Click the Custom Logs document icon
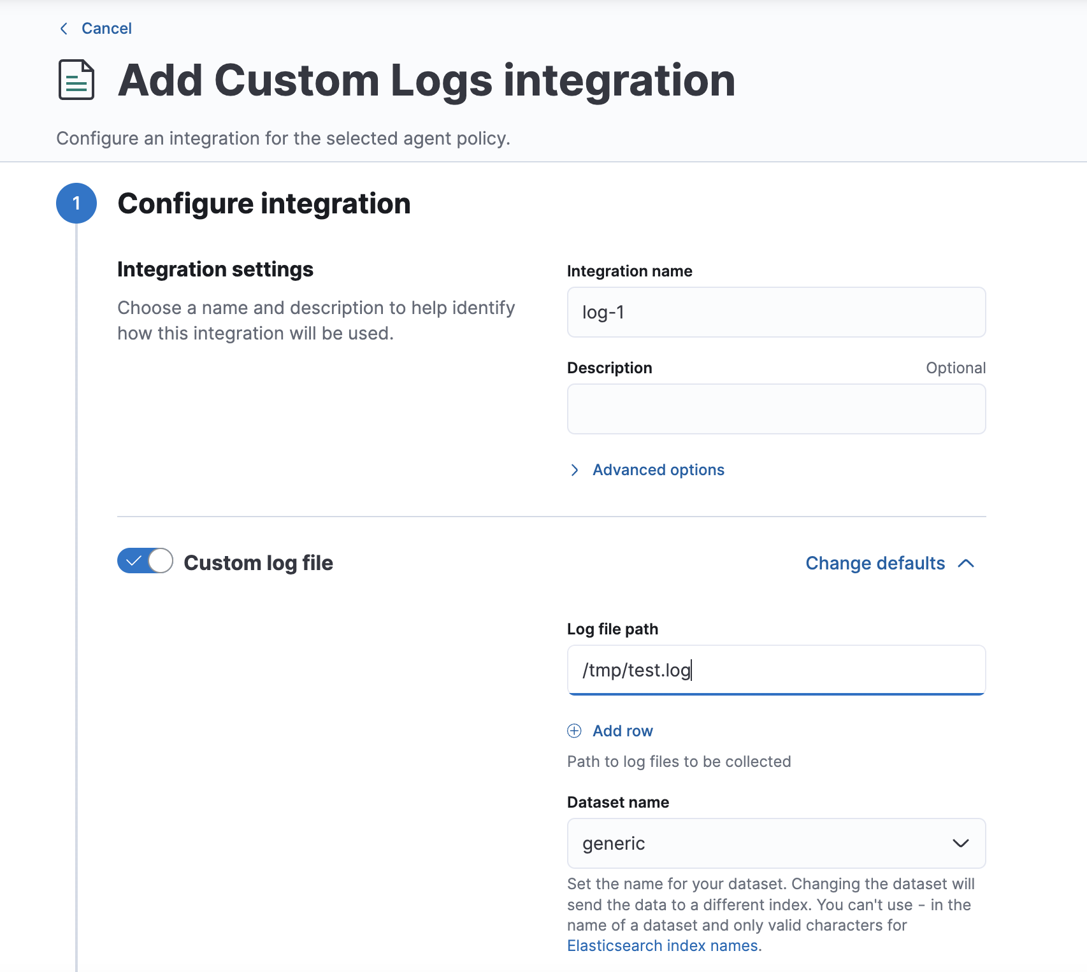 coord(76,80)
